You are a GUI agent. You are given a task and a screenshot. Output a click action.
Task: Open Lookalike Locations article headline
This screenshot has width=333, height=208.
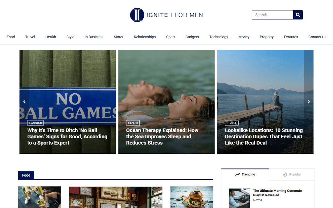pos(264,137)
